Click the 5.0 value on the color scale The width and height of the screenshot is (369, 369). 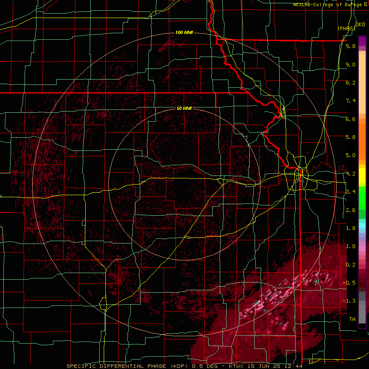pos(351,155)
